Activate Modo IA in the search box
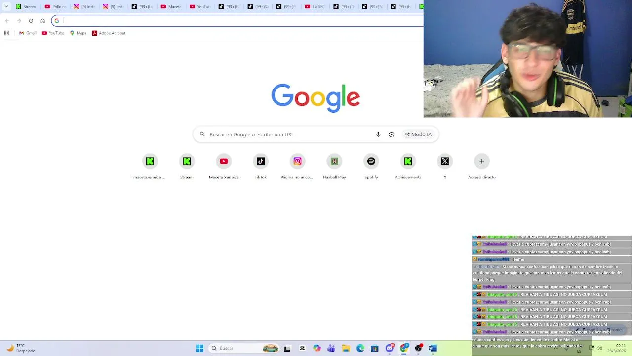Viewport: 632px width, 356px height. click(x=418, y=134)
